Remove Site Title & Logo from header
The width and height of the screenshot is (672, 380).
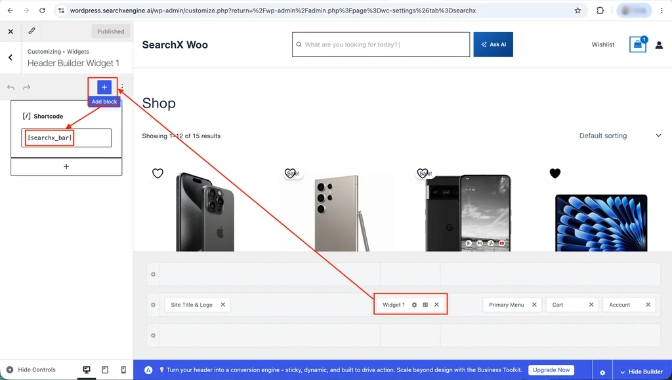point(223,305)
